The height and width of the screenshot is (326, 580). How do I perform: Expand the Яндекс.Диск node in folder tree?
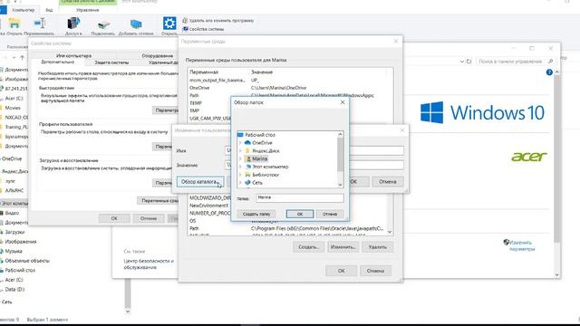click(240, 151)
